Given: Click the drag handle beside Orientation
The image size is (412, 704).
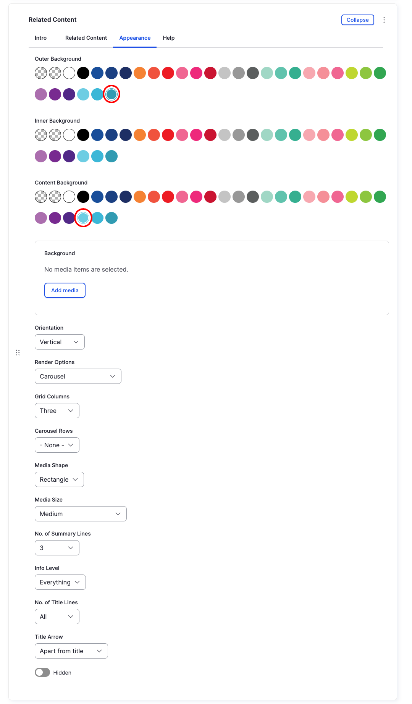Looking at the screenshot, I should pos(18,352).
